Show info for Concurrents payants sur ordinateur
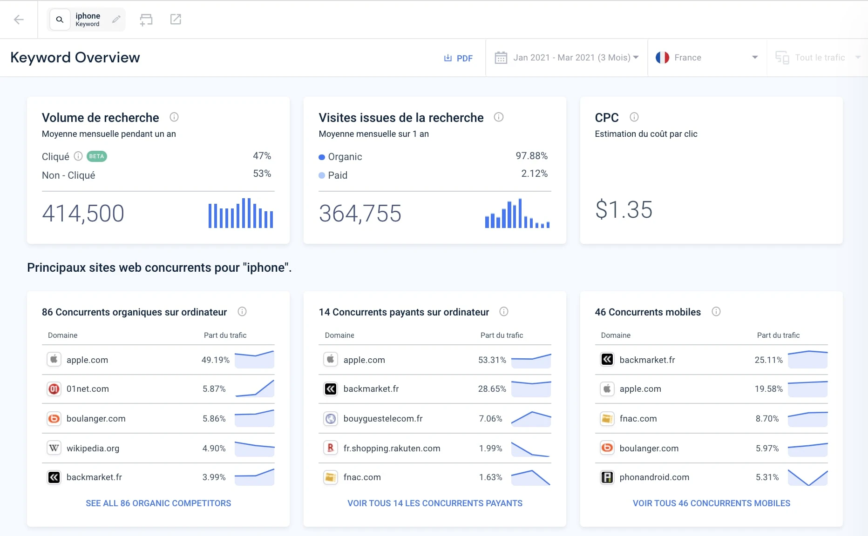The height and width of the screenshot is (536, 868). pyautogui.click(x=504, y=312)
